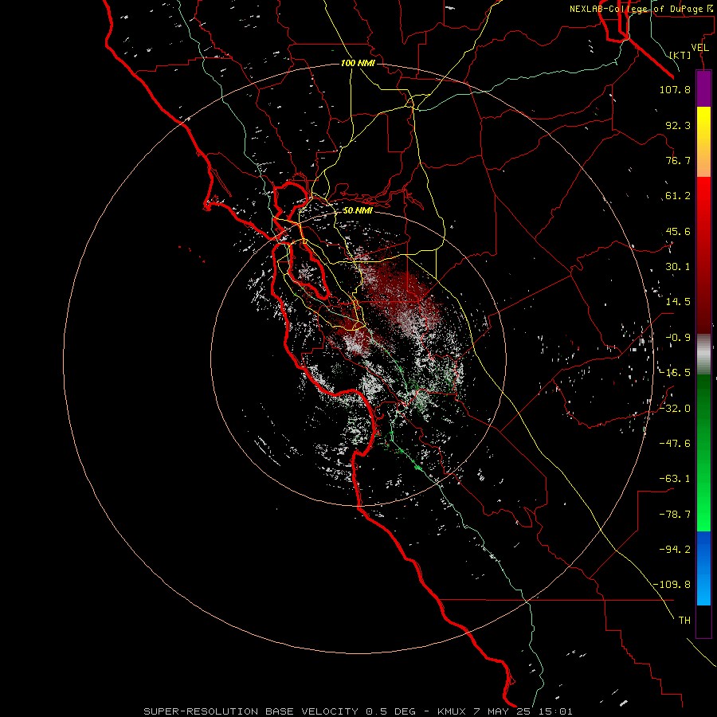717x717 pixels.
Task: Click the -94.2 velocity scale value
Action: tap(675, 549)
